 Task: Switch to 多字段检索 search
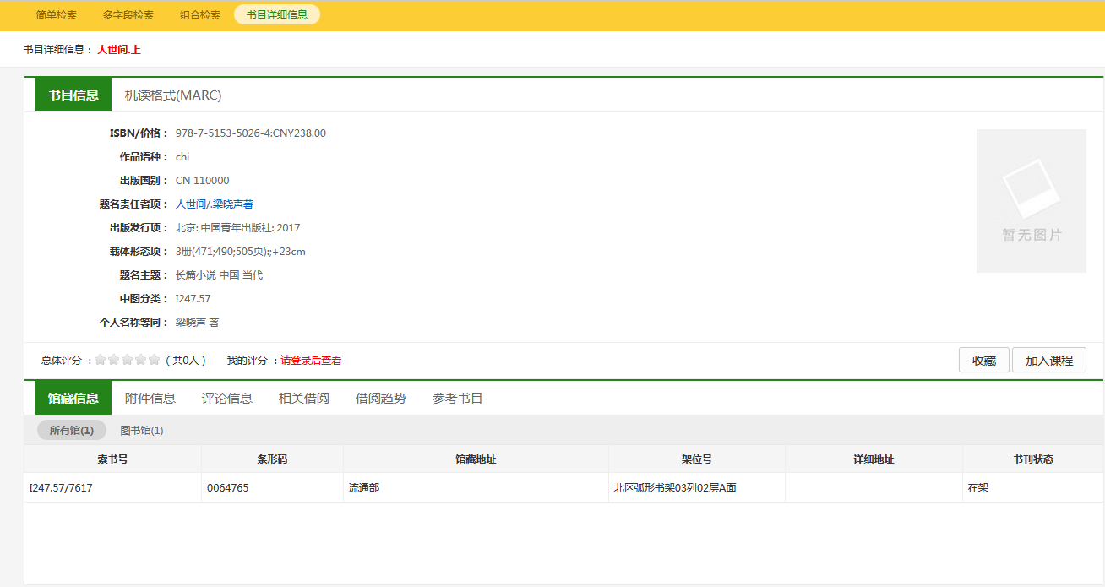[x=128, y=15]
